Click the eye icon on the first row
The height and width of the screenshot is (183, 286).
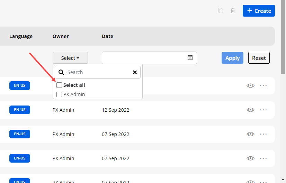click(250, 86)
